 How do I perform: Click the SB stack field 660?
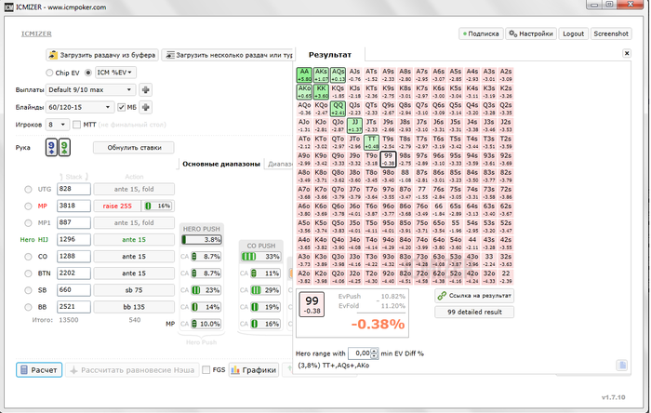[73, 290]
